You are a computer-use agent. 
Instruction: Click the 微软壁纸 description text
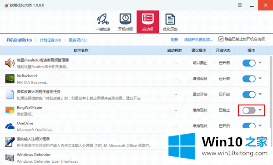pos(25,114)
